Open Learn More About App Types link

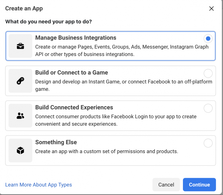point(39,185)
